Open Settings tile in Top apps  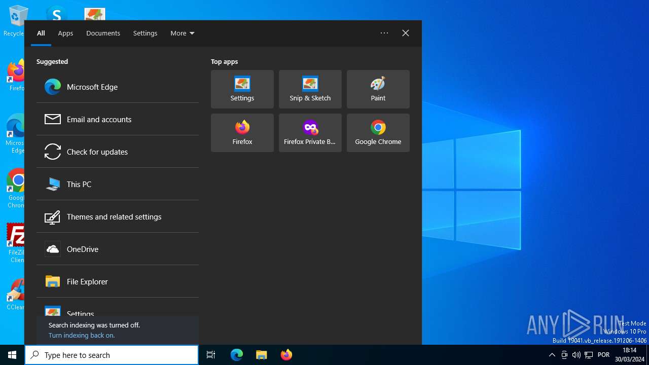[242, 89]
